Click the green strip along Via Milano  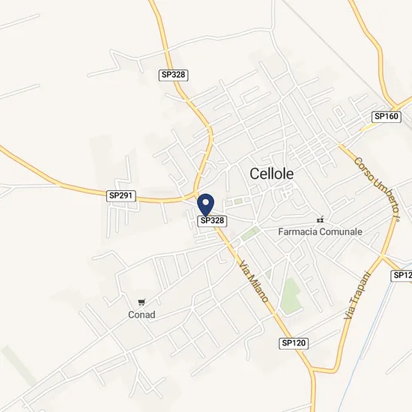pos(250,234)
